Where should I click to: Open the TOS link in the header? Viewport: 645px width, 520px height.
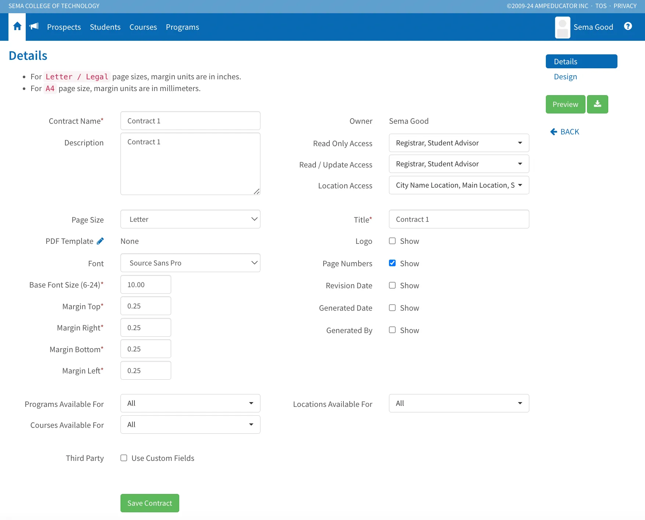pyautogui.click(x=601, y=6)
